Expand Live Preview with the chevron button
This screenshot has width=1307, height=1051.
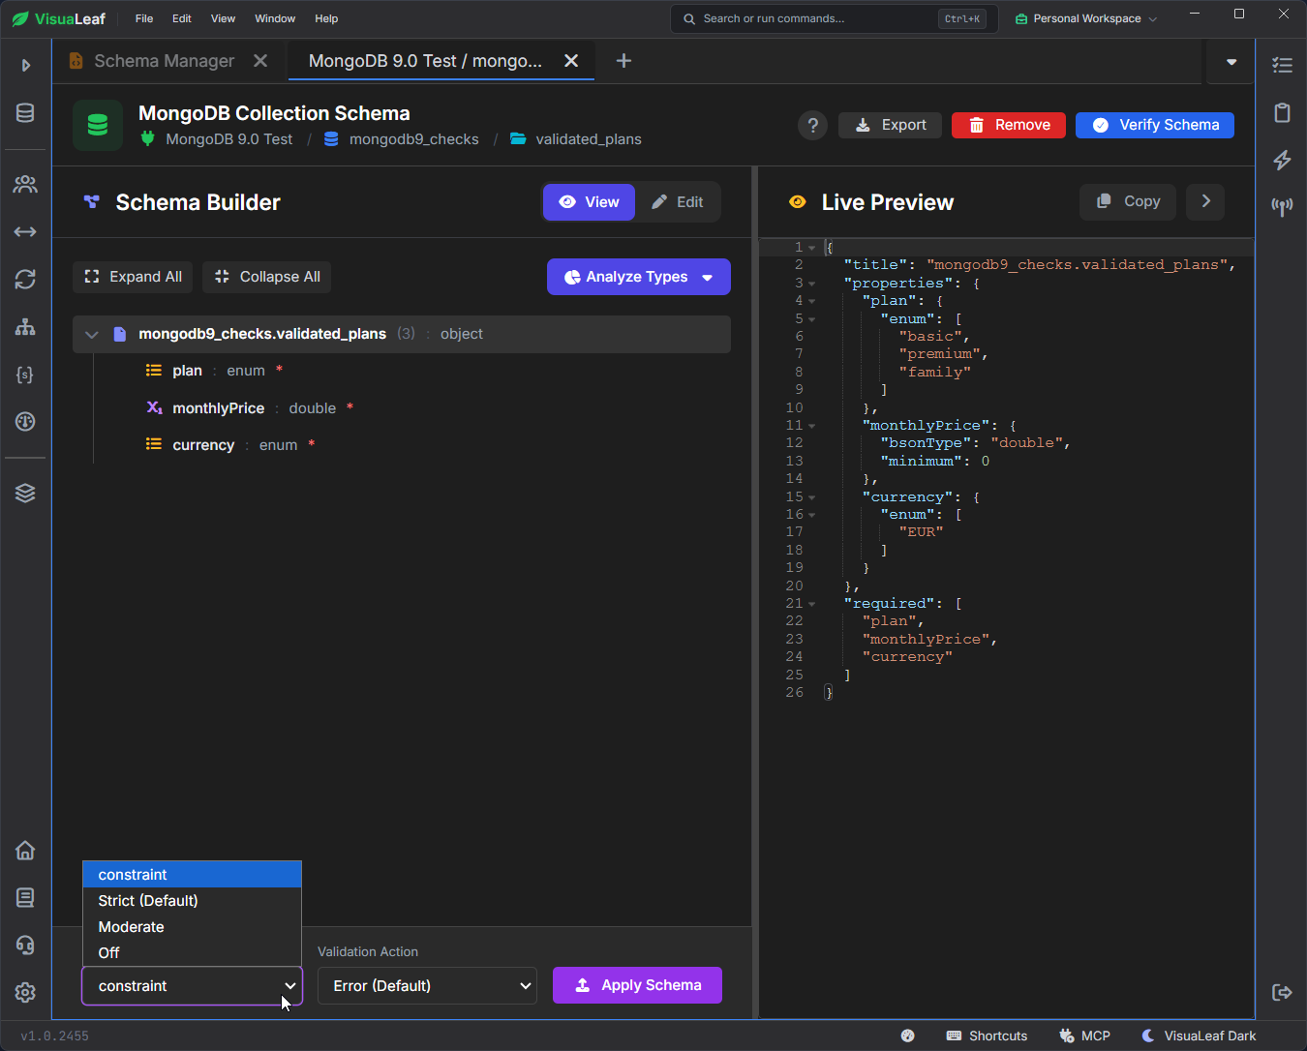1205,201
